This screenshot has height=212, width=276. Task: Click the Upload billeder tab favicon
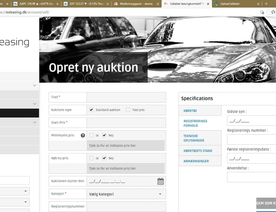click(216, 4)
